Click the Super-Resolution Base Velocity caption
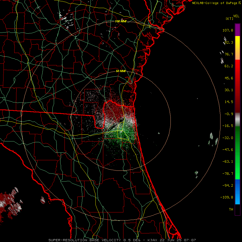The image size is (242, 242). coord(122,240)
